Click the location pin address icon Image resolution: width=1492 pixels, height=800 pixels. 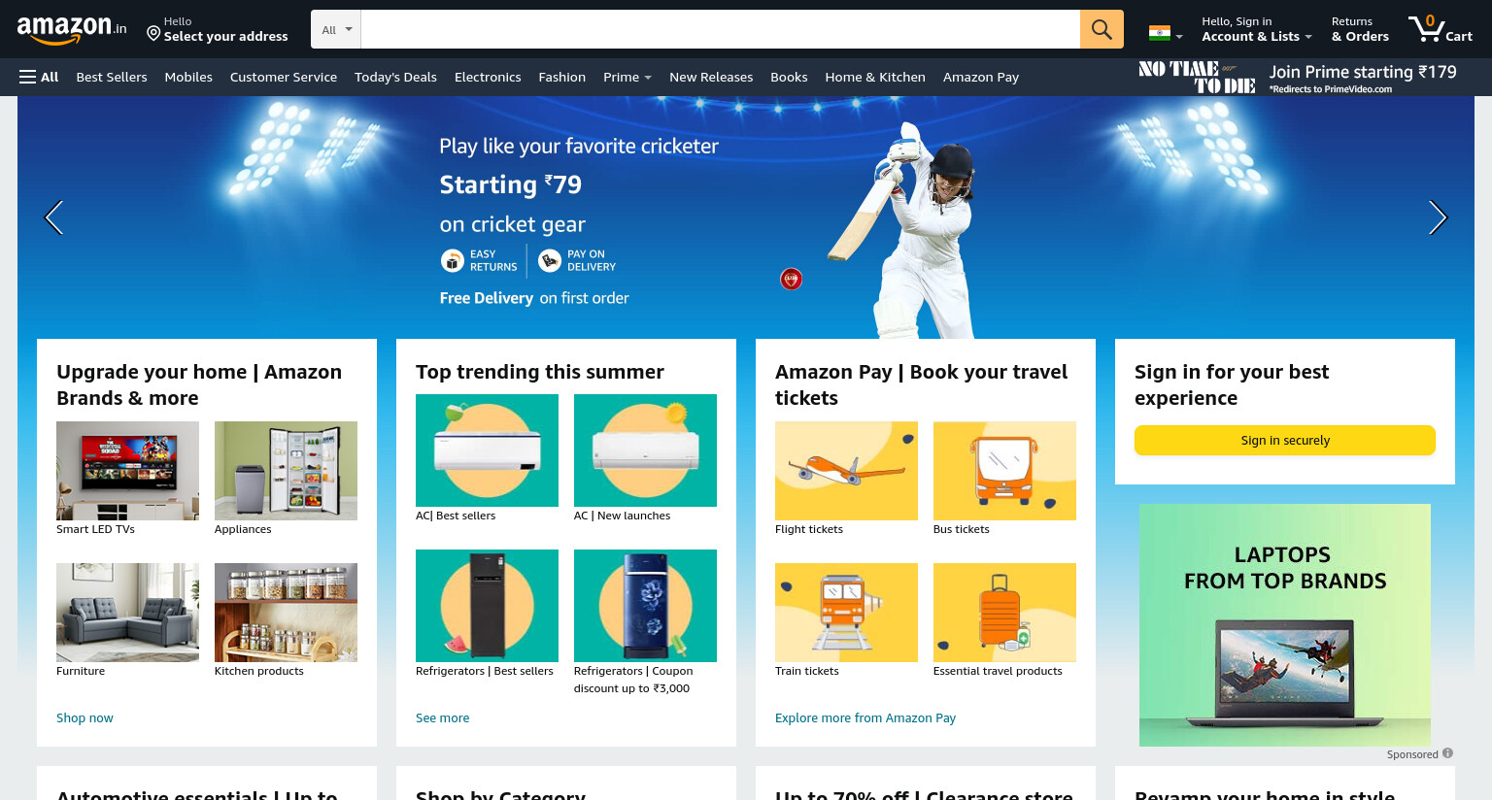point(153,34)
